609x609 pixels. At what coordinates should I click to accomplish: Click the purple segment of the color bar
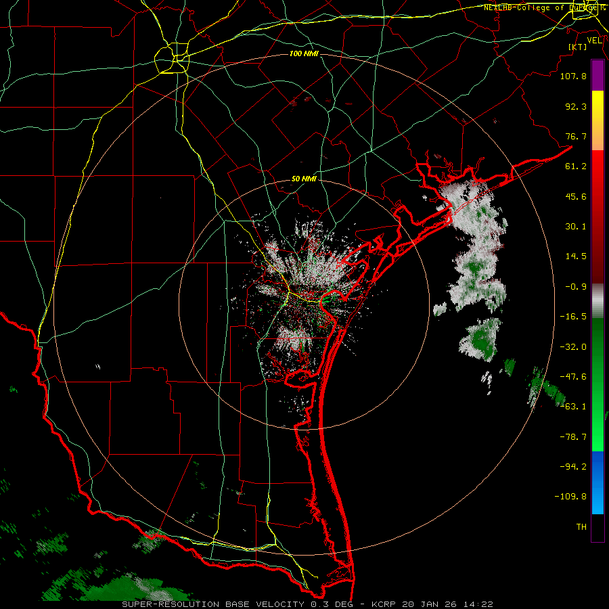[597, 76]
